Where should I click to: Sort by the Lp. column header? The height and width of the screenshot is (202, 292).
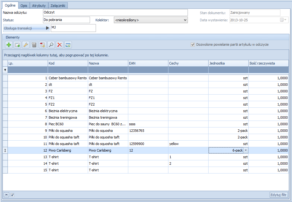28,63
